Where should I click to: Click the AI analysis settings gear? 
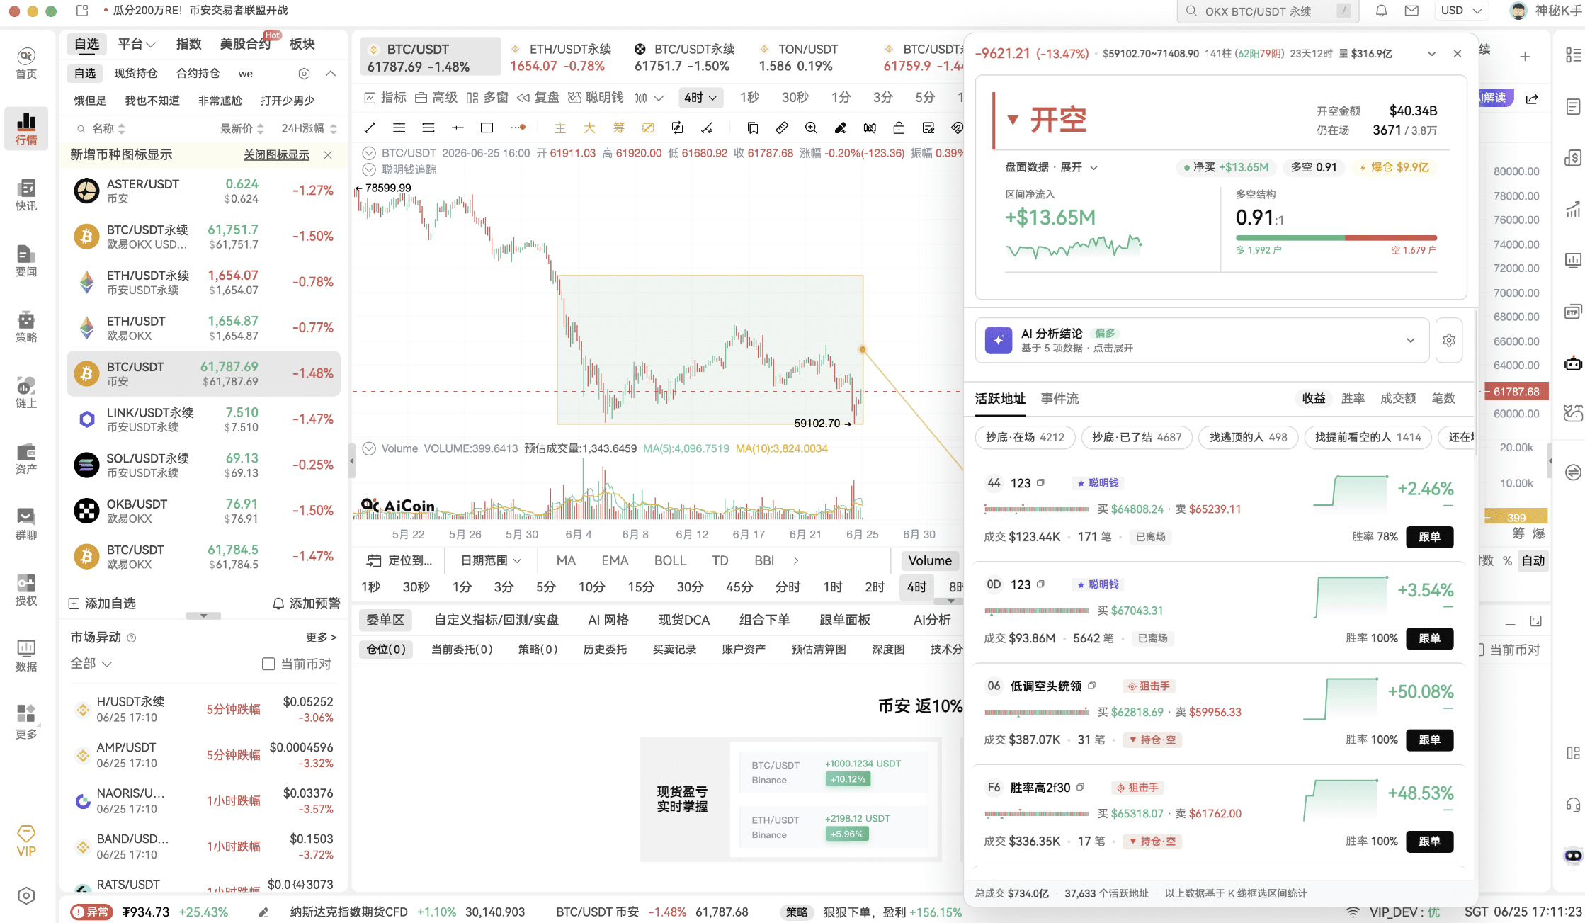pyautogui.click(x=1449, y=340)
